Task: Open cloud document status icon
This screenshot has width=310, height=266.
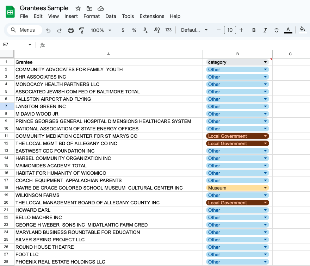Action: tap(101, 8)
